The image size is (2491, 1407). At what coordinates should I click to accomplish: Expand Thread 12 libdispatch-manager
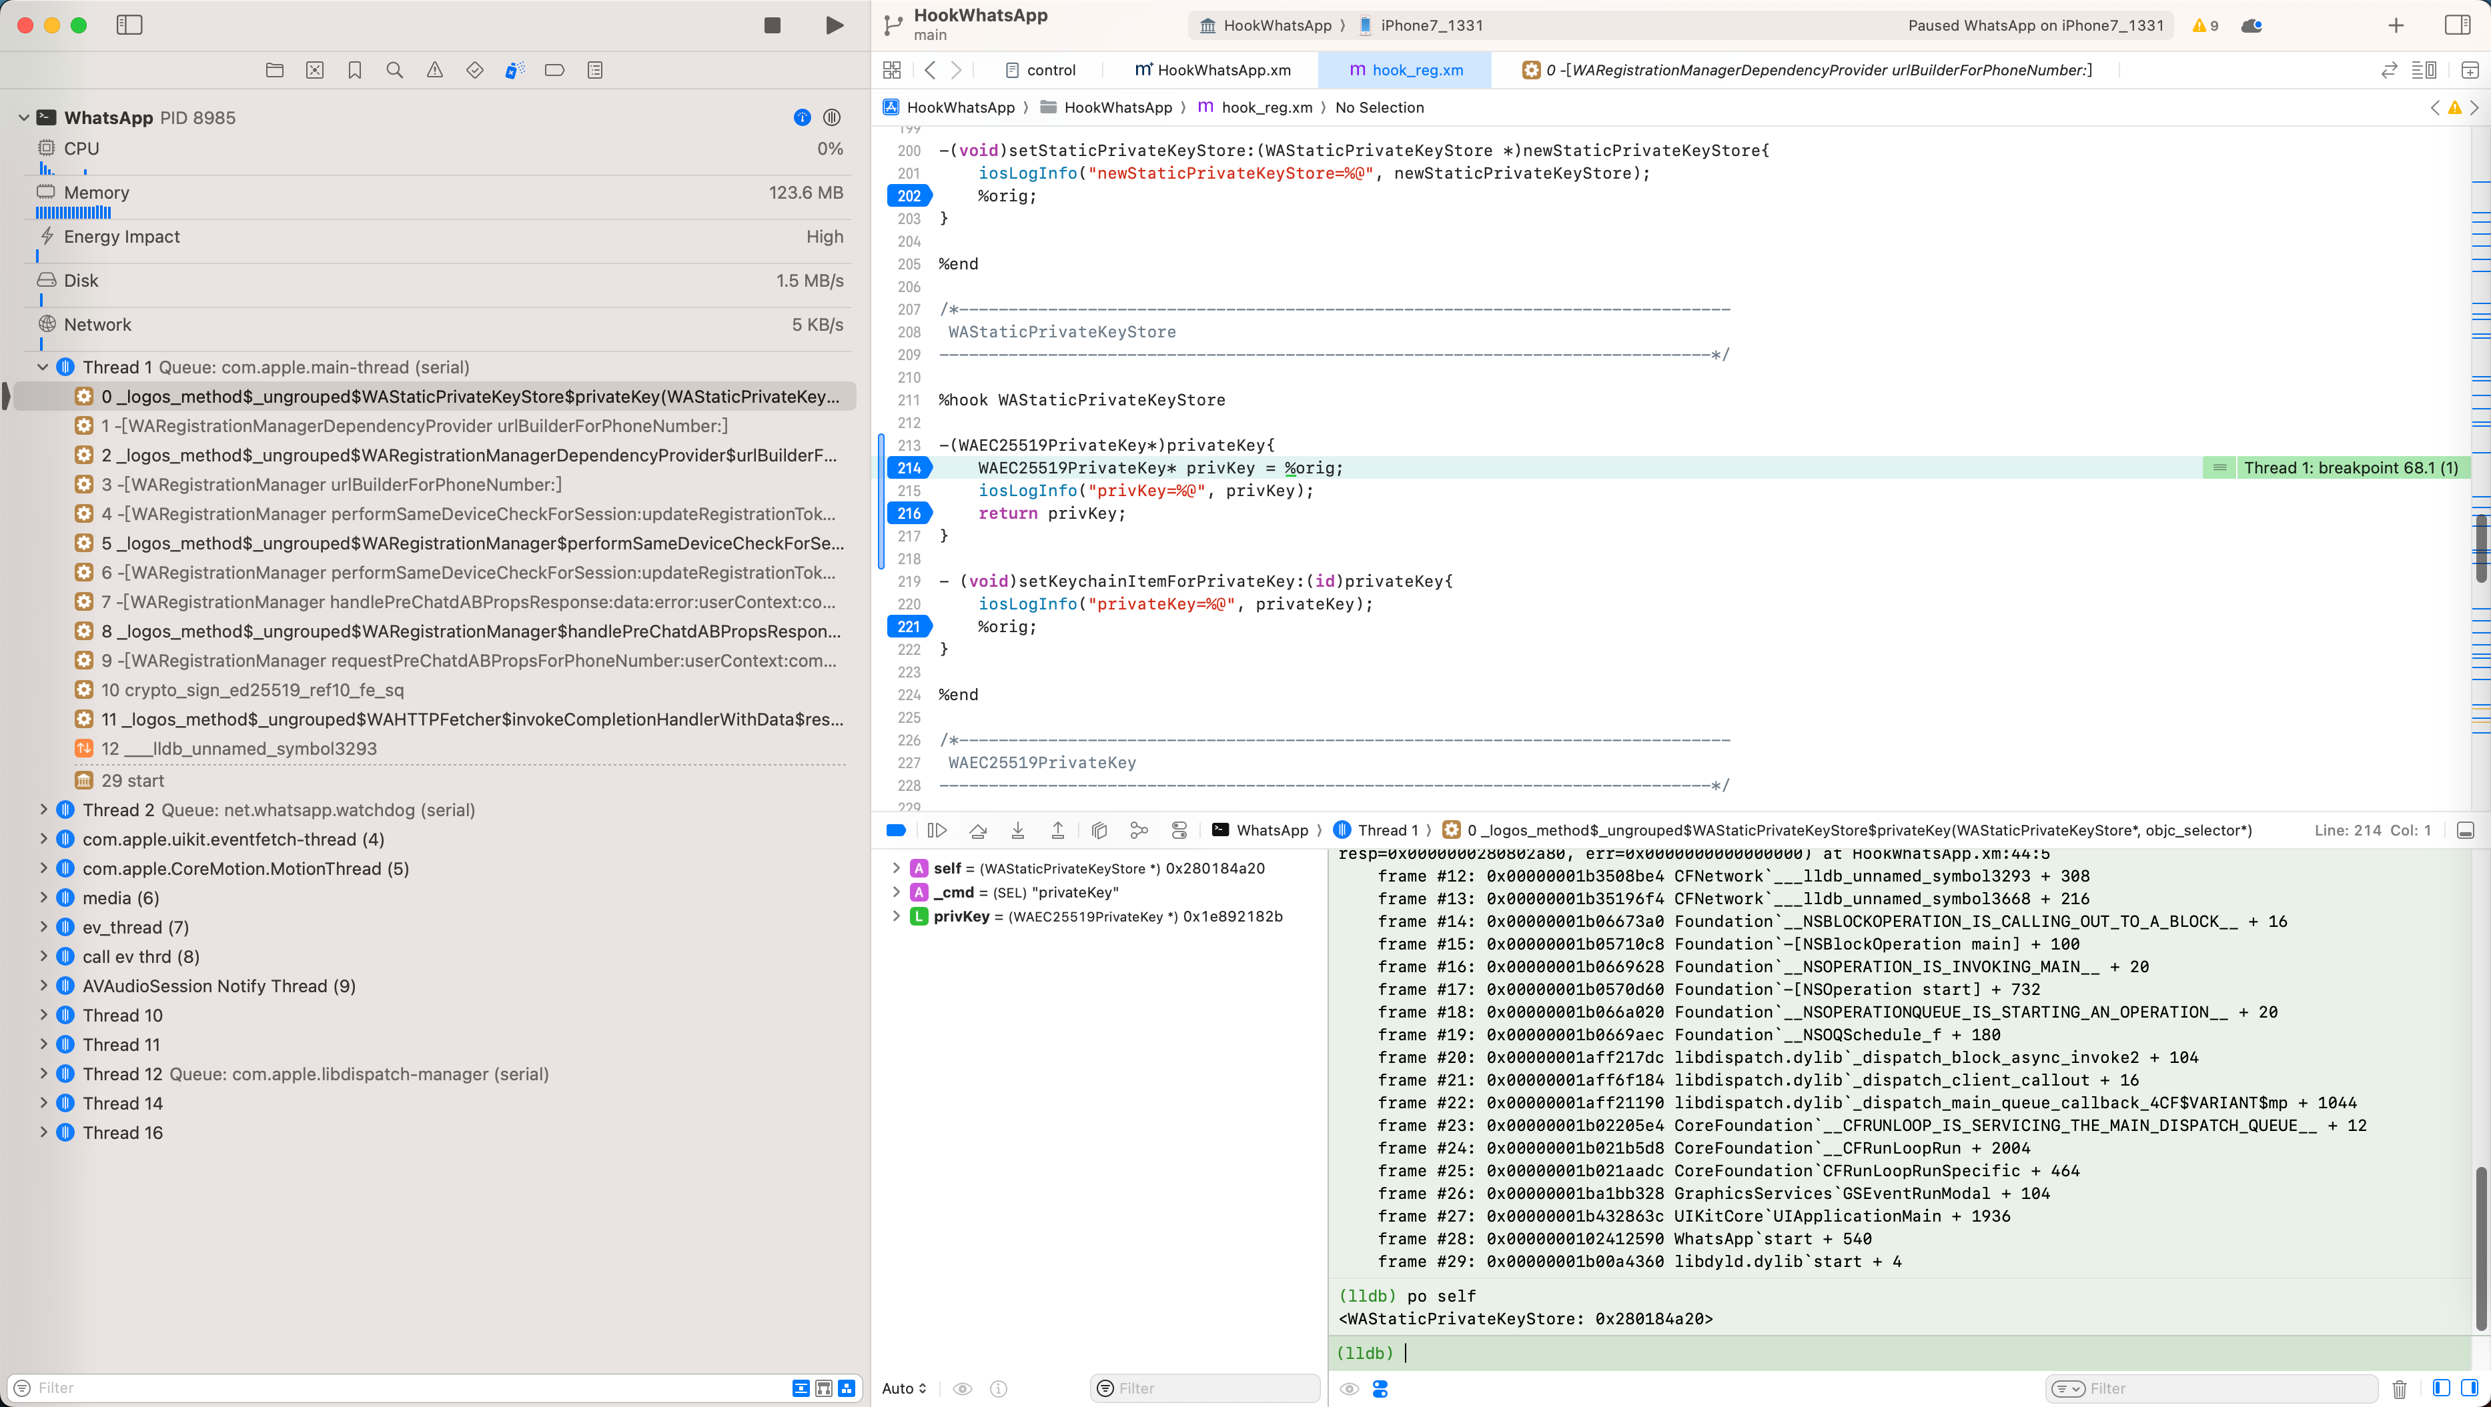(43, 1074)
